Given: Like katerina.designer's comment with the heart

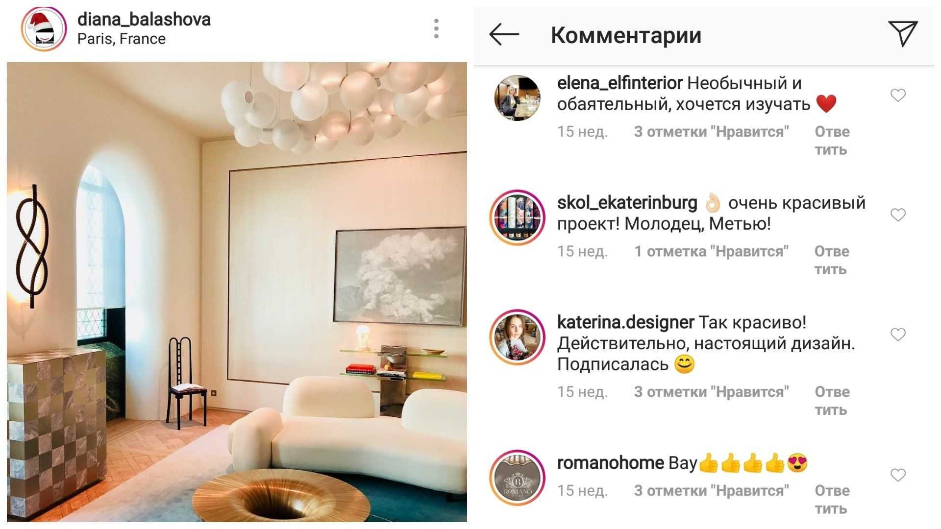Looking at the screenshot, I should (898, 335).
